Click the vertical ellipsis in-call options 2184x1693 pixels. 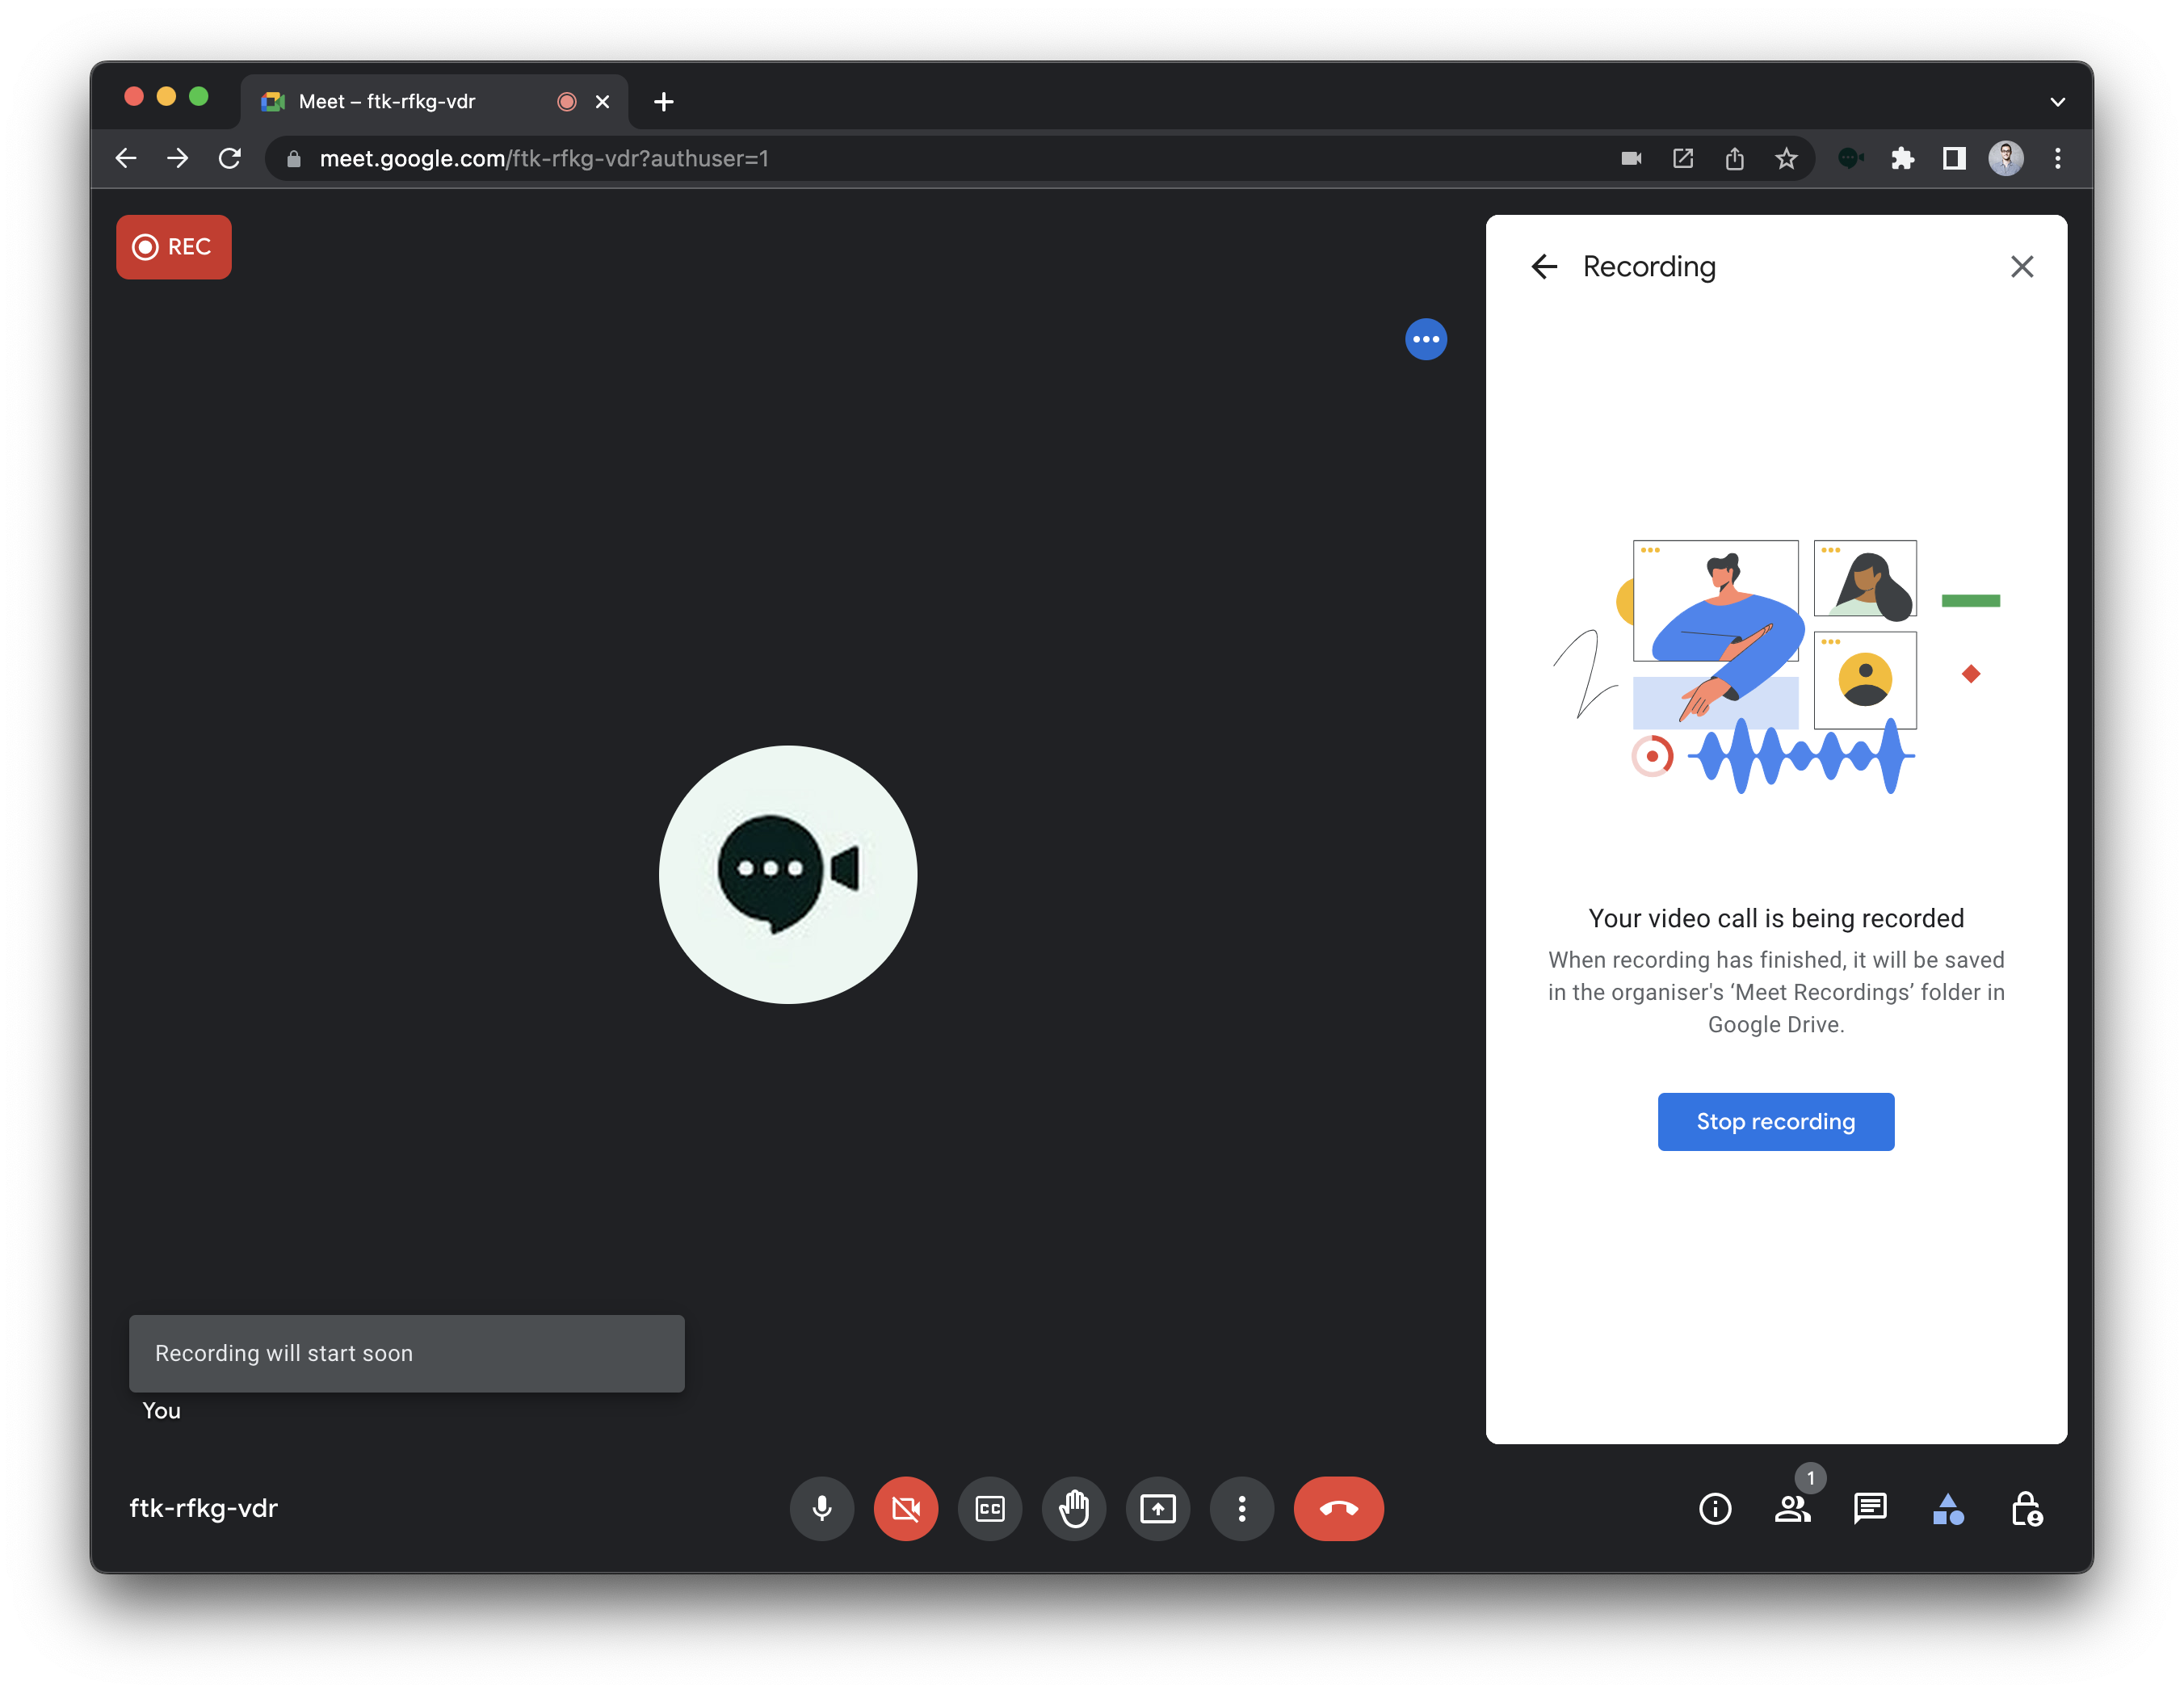coord(1241,1509)
